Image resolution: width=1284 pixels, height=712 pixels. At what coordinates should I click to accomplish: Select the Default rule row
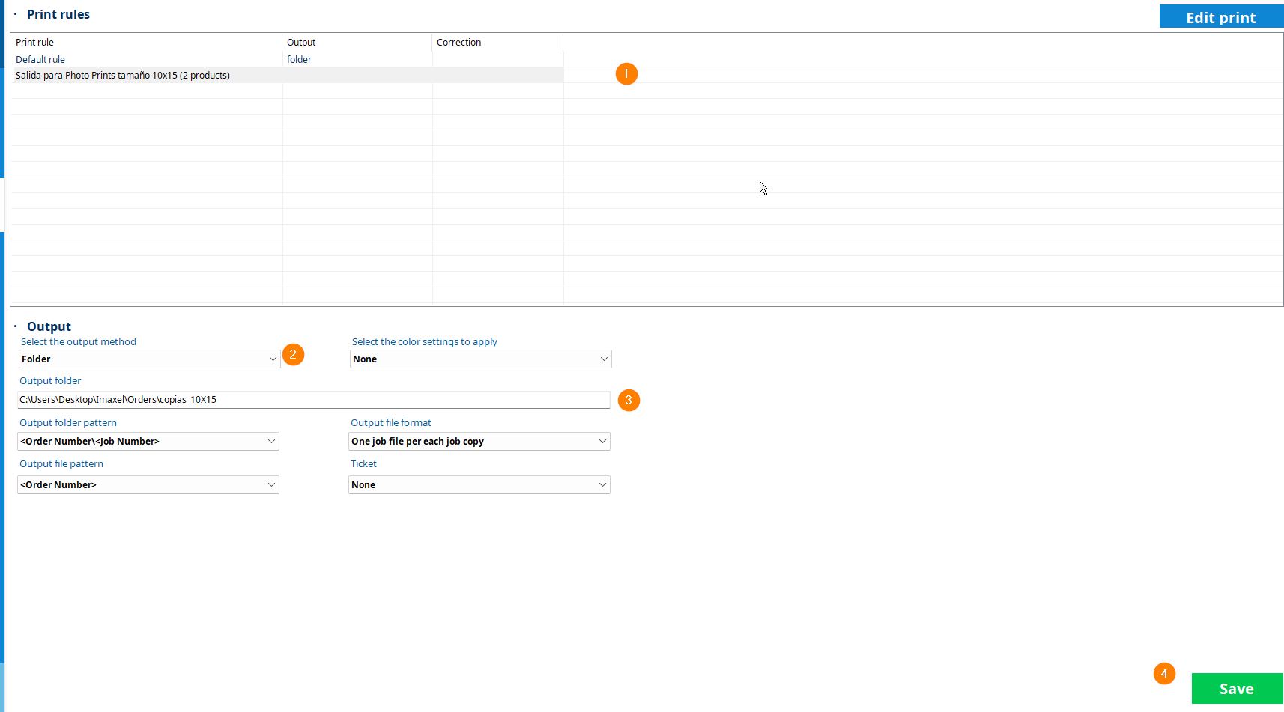(288, 59)
